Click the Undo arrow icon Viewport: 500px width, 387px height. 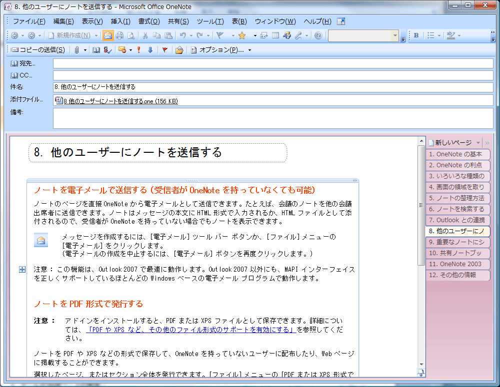(x=182, y=35)
